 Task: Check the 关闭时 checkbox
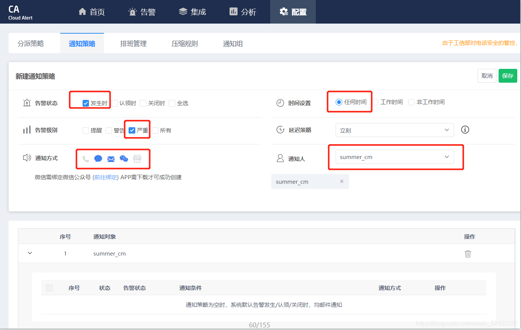(143, 103)
